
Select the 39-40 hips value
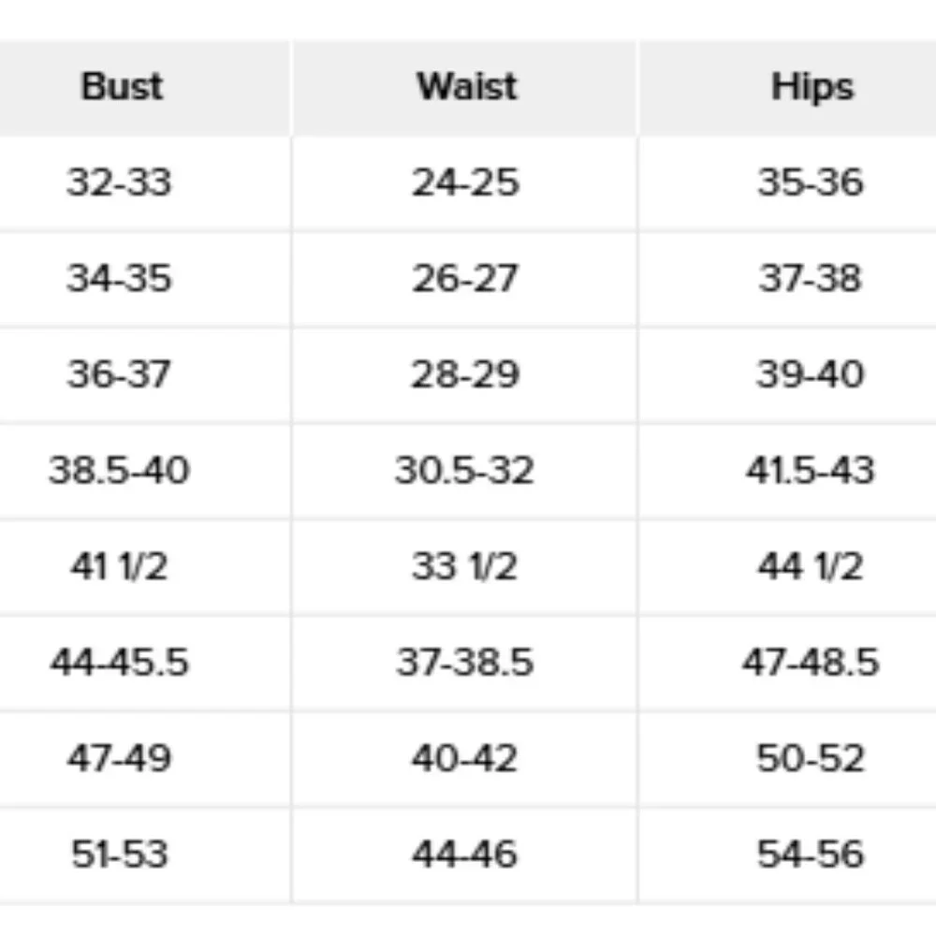810,374
